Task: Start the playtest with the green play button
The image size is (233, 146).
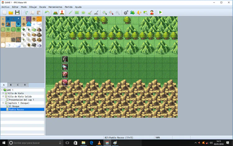Action: click(x=160, y=12)
